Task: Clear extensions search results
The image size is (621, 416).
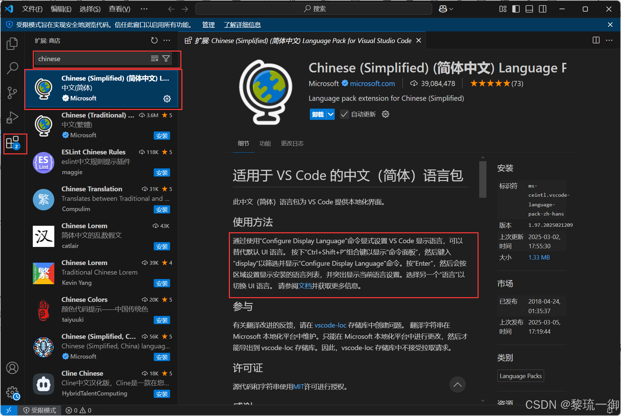Action: 155,59
